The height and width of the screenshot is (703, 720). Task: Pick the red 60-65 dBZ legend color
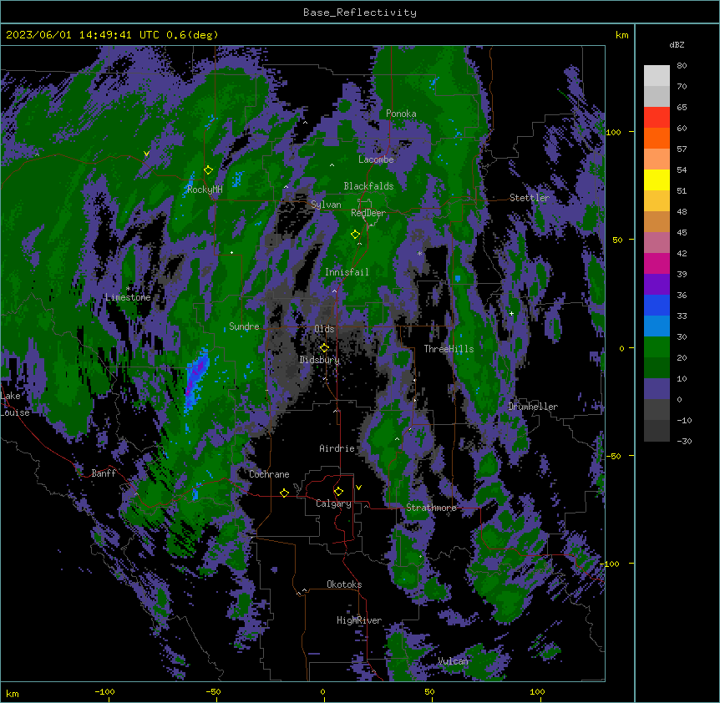(657, 118)
